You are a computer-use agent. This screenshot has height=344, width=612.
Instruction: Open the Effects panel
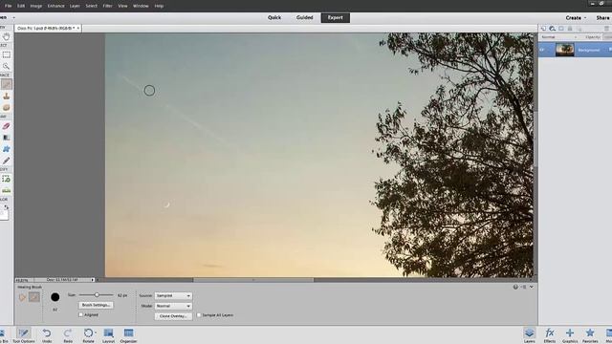tap(550, 335)
